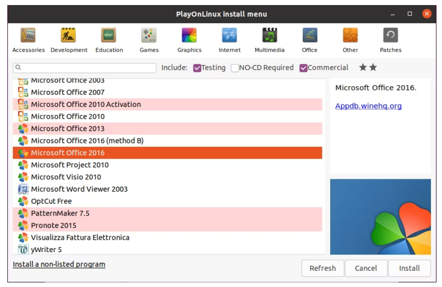Open the Office category
Viewport: 442px width, 287px height.
(x=310, y=40)
